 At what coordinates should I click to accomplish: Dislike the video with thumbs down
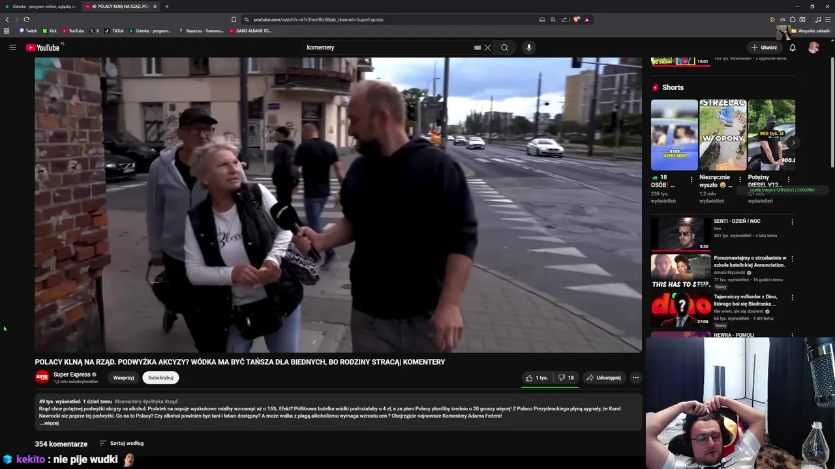coord(566,378)
